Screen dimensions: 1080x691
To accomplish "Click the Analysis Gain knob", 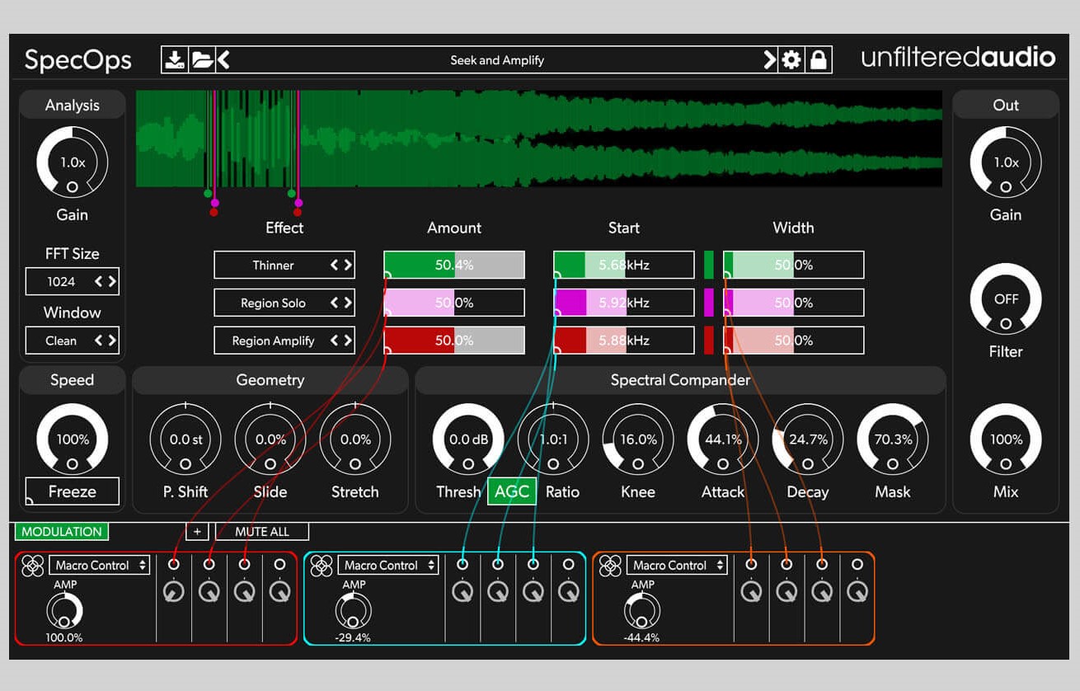I will click(x=73, y=162).
